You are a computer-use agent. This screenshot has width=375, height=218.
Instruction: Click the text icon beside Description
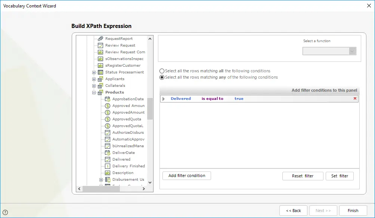tap(108, 173)
